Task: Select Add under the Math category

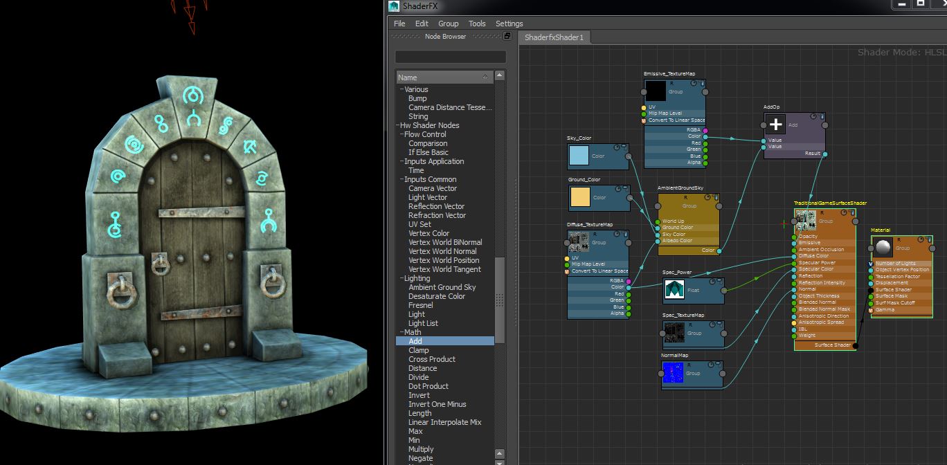Action: point(415,340)
